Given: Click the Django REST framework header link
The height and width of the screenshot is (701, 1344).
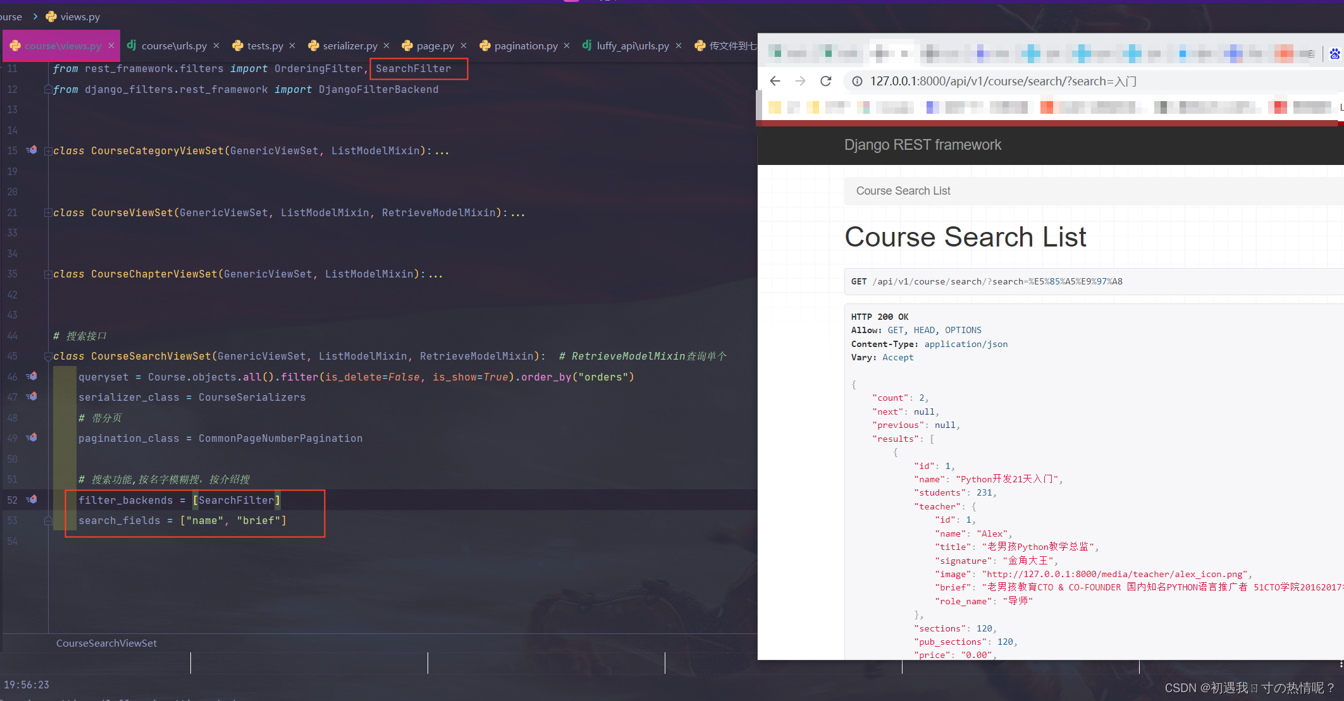Looking at the screenshot, I should (x=922, y=145).
